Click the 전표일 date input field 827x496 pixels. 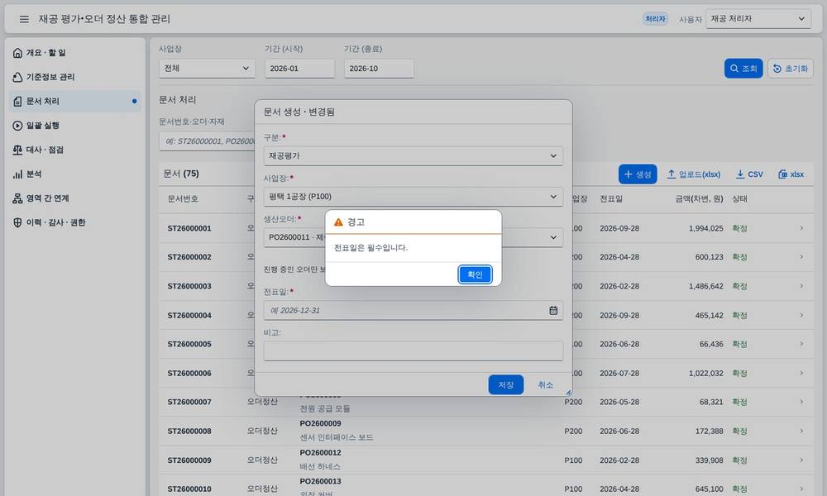[413, 311]
